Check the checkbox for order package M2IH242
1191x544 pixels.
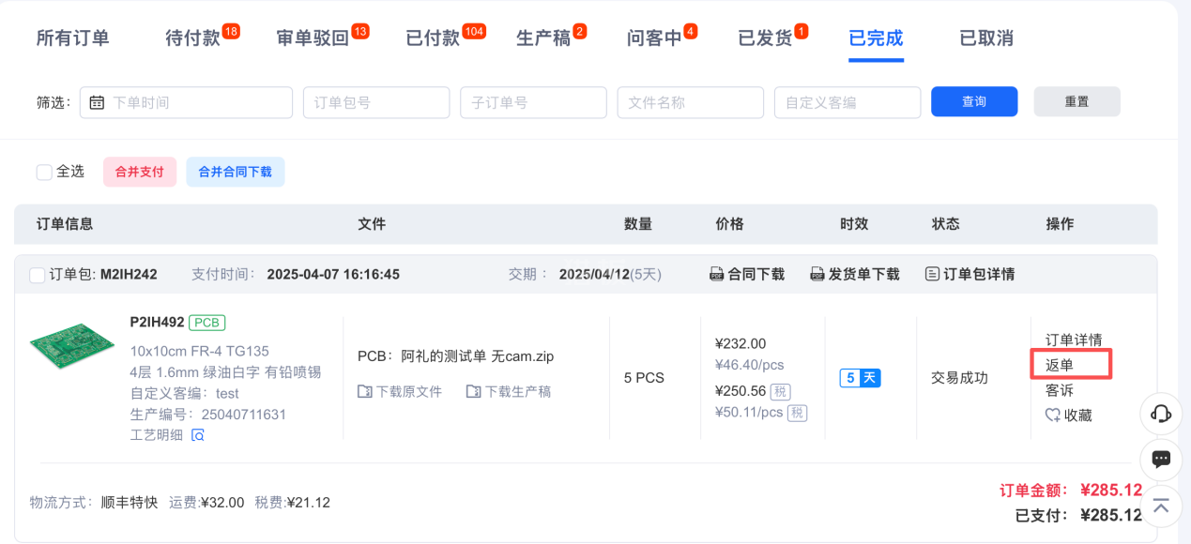pyautogui.click(x=37, y=273)
